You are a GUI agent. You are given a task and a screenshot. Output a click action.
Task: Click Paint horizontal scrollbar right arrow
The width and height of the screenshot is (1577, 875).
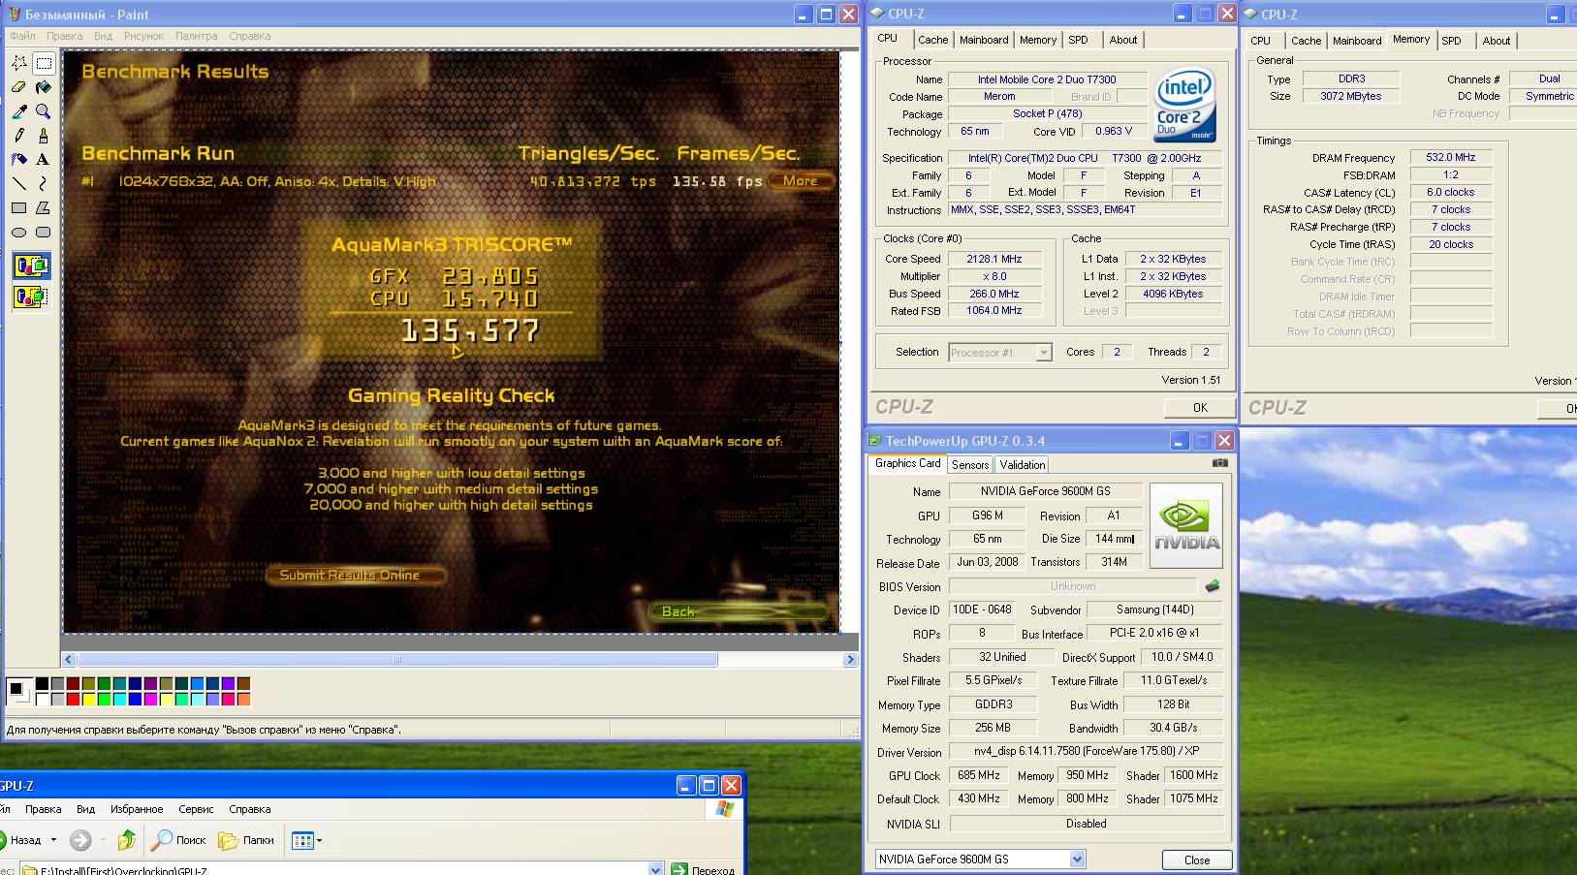[850, 660]
